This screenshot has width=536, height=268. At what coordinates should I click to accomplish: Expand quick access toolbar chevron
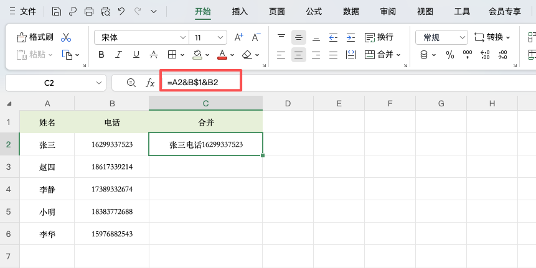pos(154,12)
